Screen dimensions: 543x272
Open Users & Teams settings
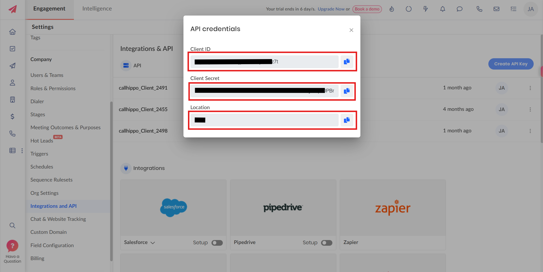[x=47, y=75]
